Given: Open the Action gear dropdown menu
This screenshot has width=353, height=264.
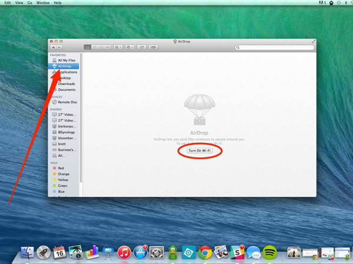Looking at the screenshot, I should tap(129, 48).
